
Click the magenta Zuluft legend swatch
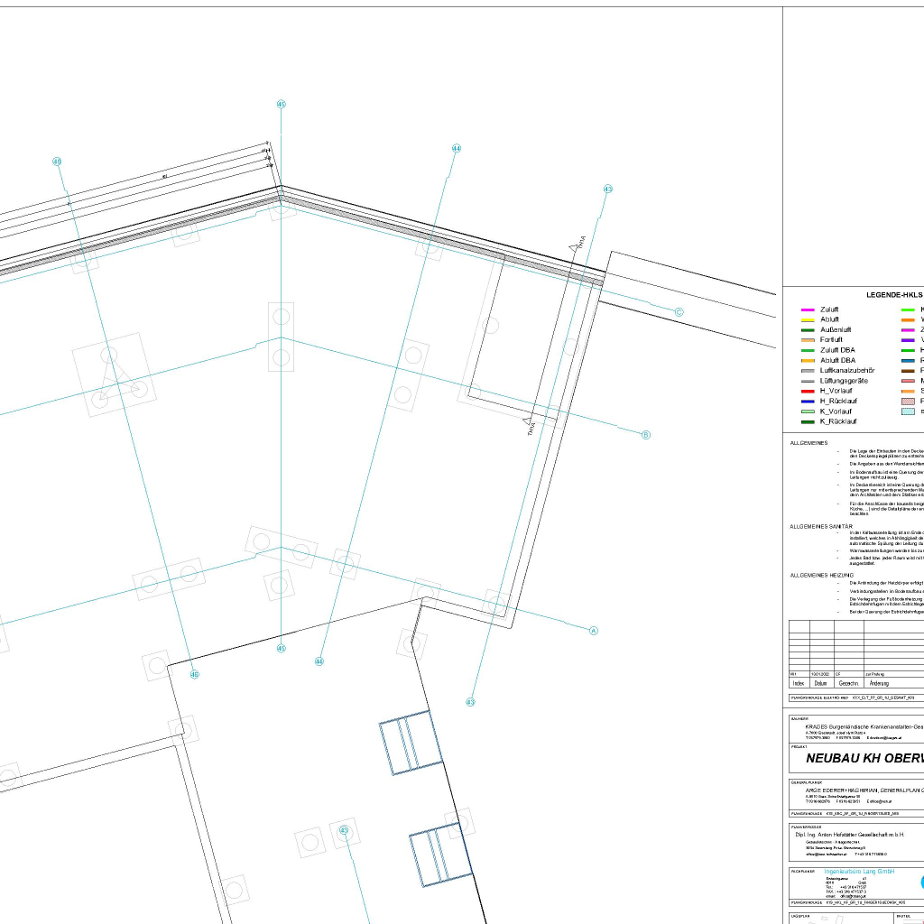[808, 310]
